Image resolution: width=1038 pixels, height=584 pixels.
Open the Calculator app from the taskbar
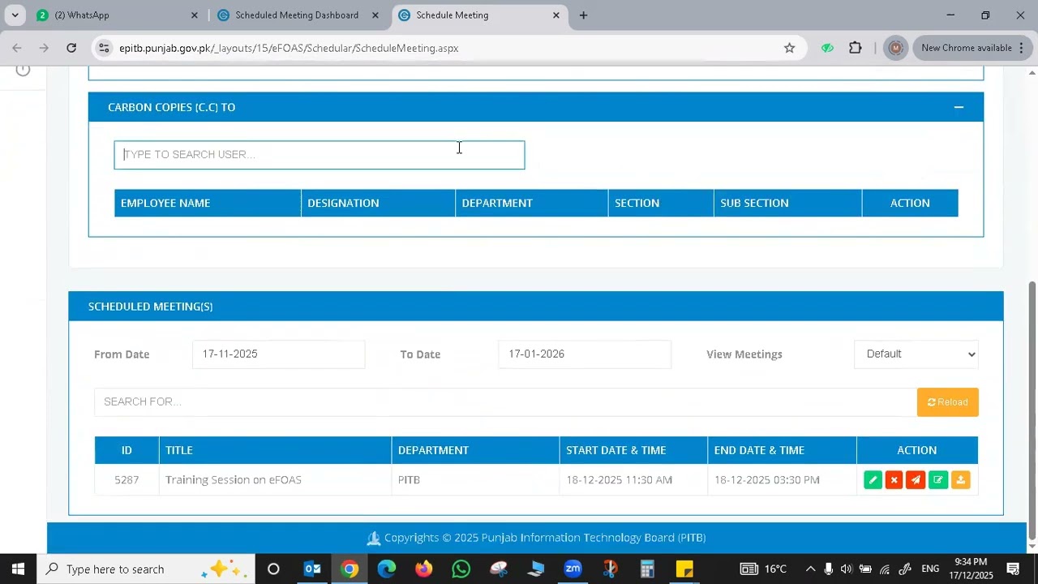(x=647, y=569)
